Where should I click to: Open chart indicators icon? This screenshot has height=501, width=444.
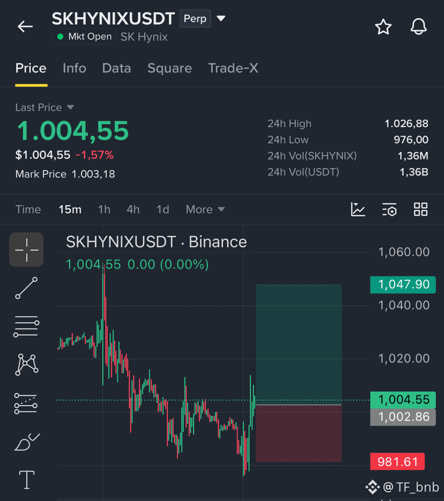pyautogui.click(x=358, y=210)
